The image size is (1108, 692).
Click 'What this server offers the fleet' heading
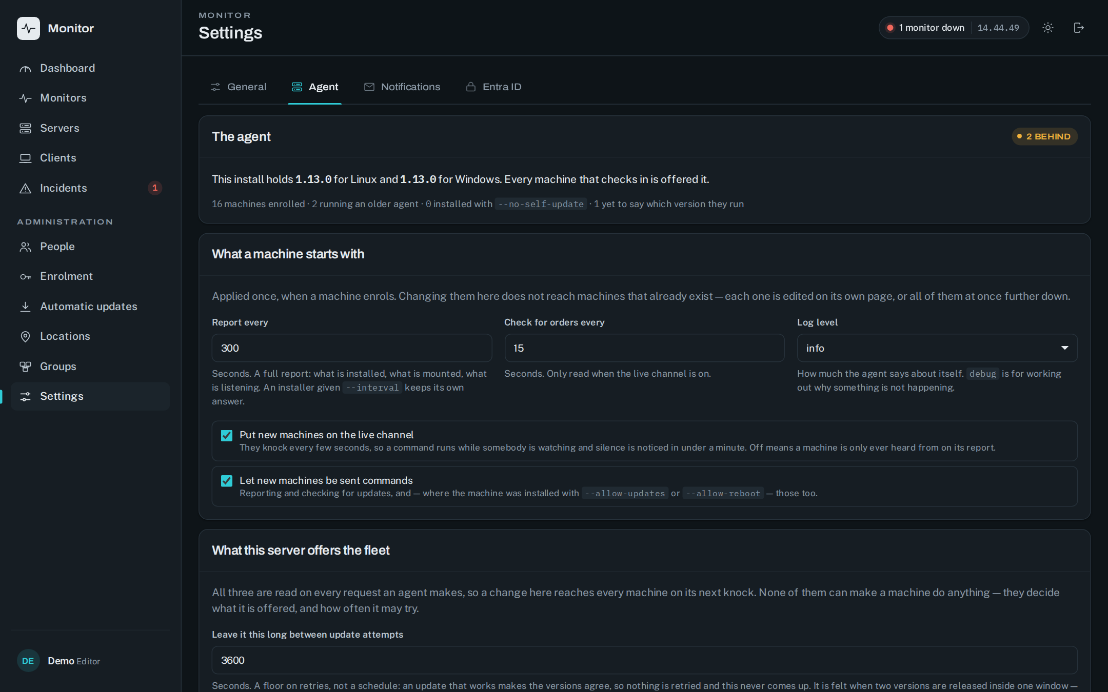(x=301, y=551)
